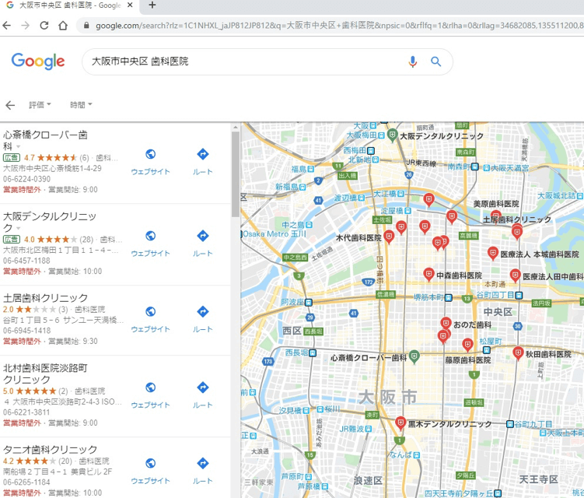Screen dimensions: 584x498
Task: Open the 心斎橋クローバー歯科 listing title
Action: [45, 140]
